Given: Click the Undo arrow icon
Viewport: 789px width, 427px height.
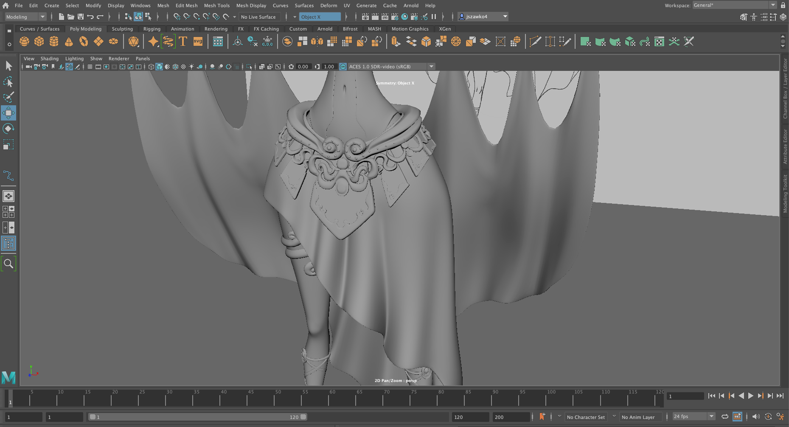Looking at the screenshot, I should coord(90,17).
